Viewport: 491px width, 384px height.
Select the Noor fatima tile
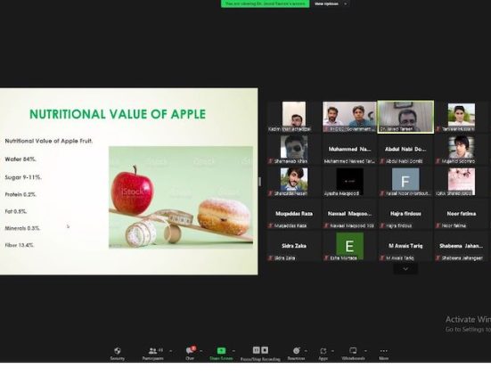[x=461, y=214]
